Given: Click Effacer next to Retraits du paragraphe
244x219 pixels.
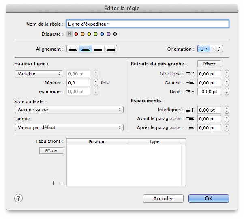Looking at the screenshot, I should (209, 64).
